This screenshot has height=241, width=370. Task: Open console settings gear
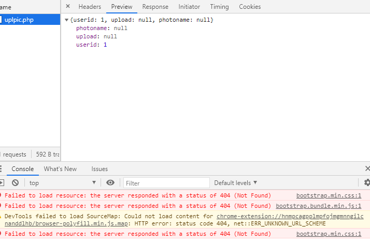pyautogui.click(x=367, y=183)
